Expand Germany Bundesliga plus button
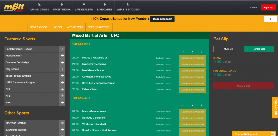This screenshot has width=278, height=136. coord(62,62)
